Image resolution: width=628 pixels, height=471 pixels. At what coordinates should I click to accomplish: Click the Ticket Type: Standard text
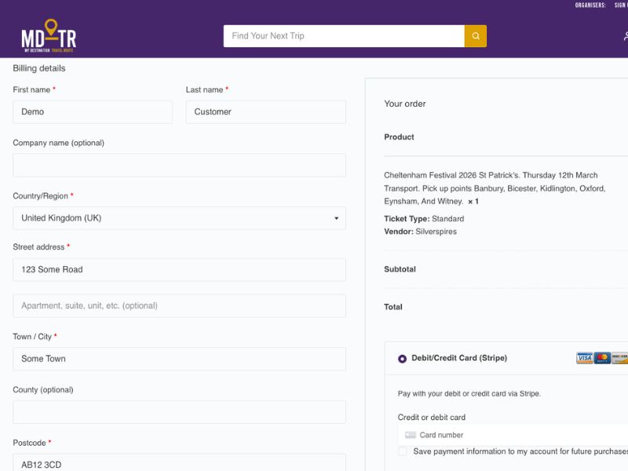(424, 219)
